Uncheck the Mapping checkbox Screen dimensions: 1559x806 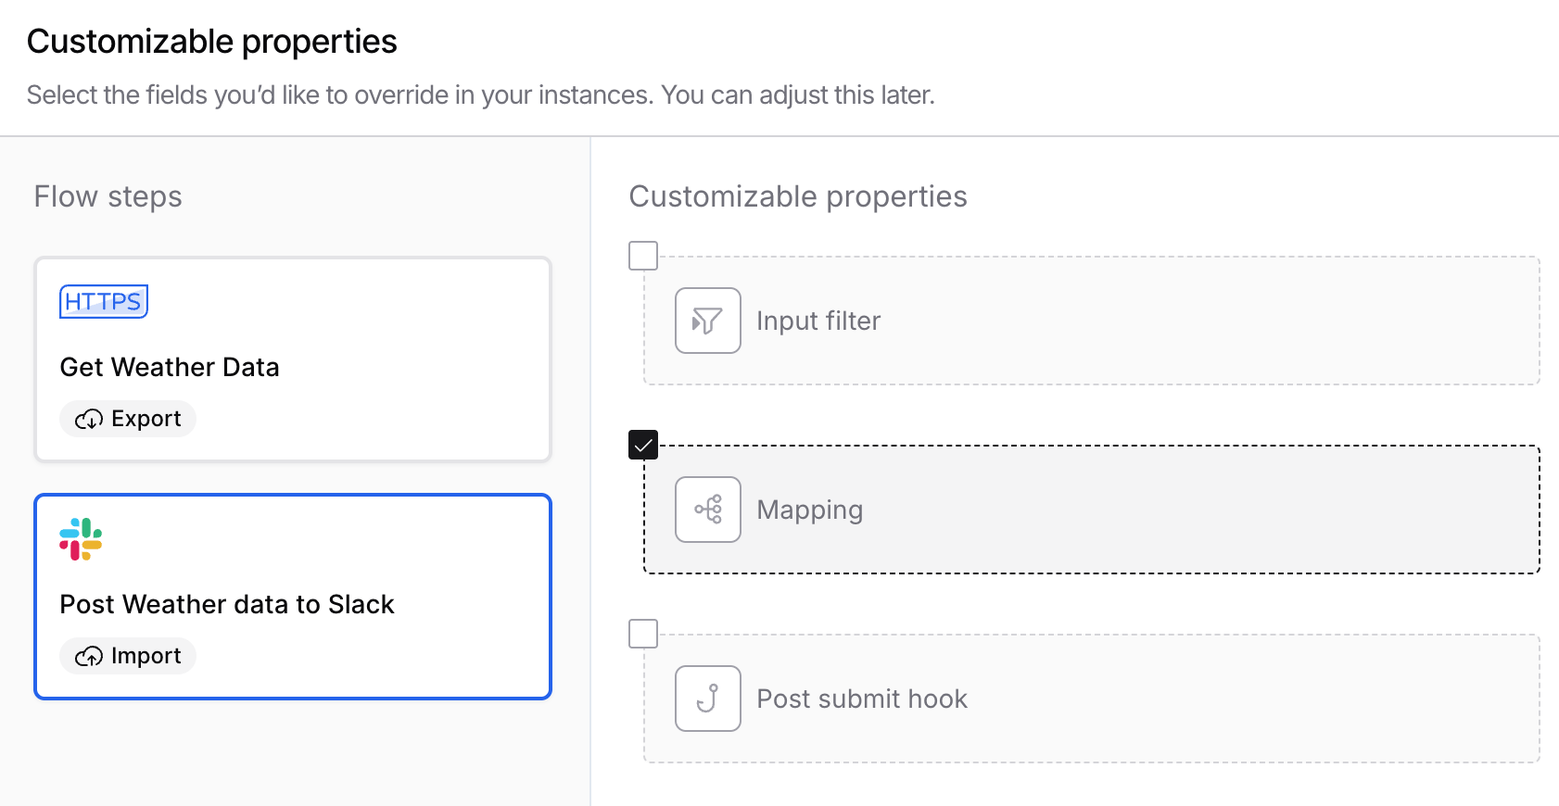pos(643,445)
